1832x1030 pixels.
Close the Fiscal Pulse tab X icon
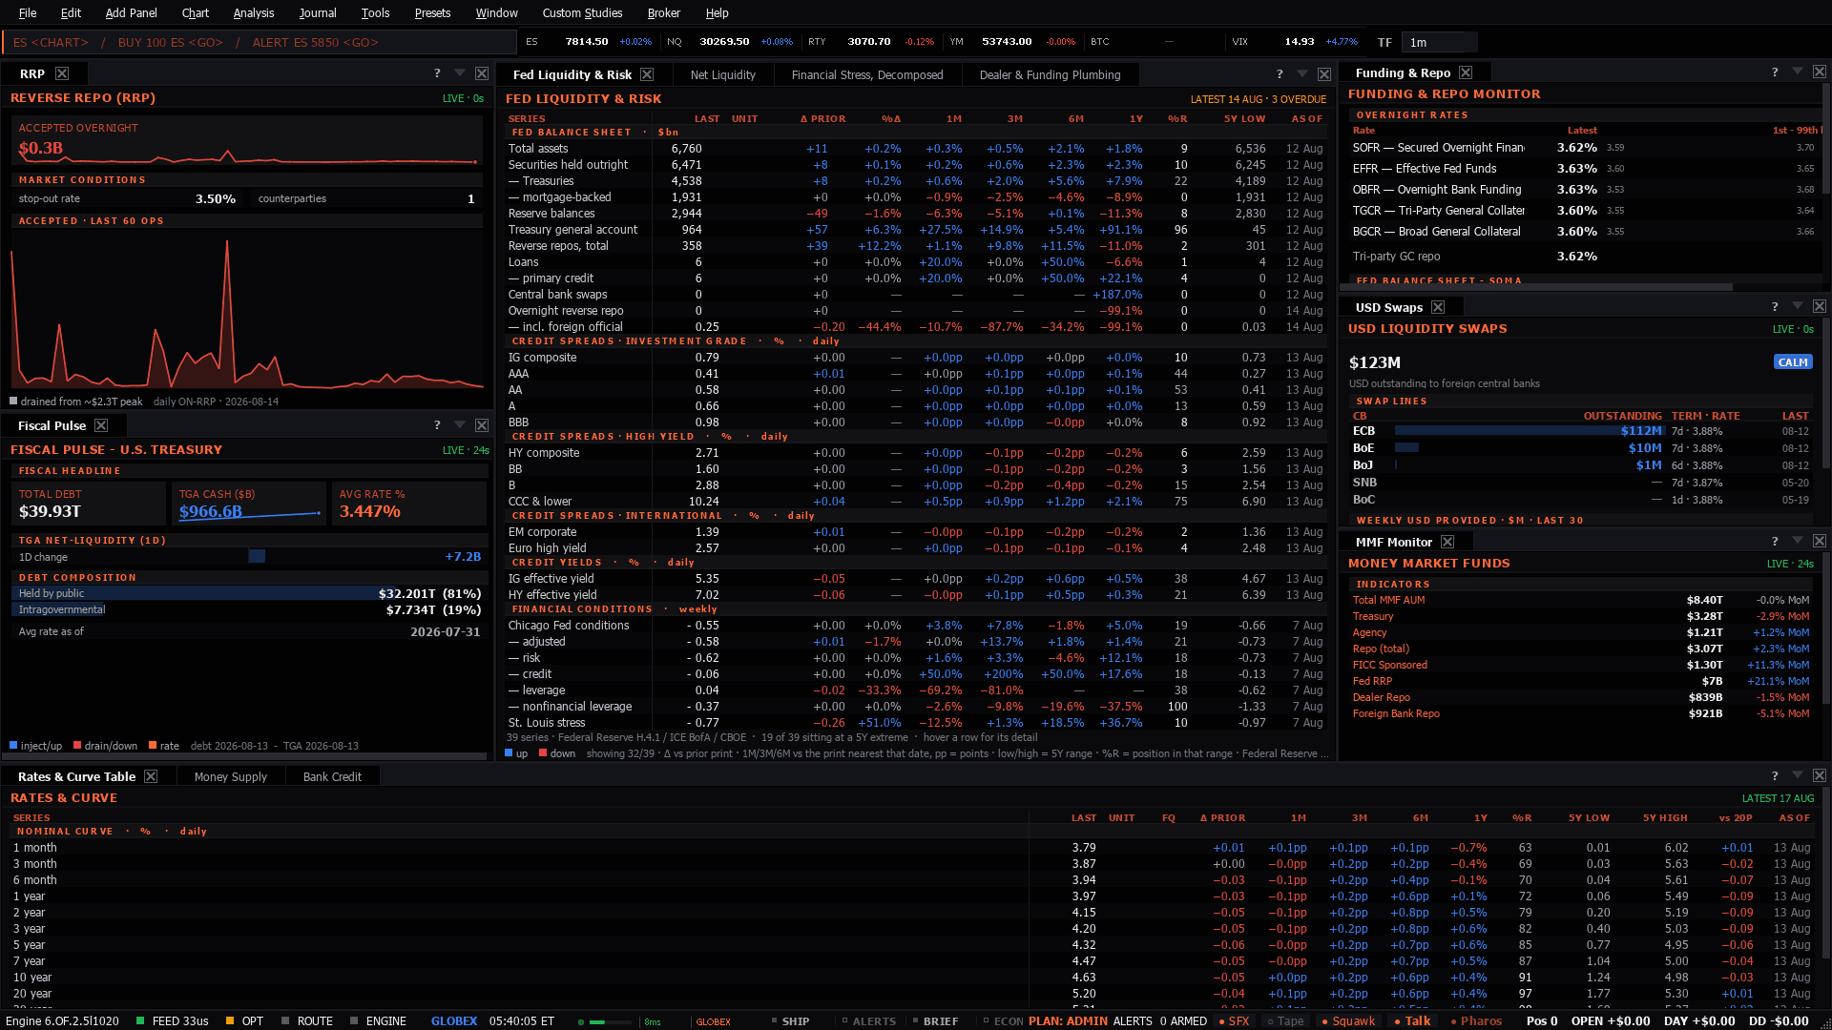tap(101, 425)
